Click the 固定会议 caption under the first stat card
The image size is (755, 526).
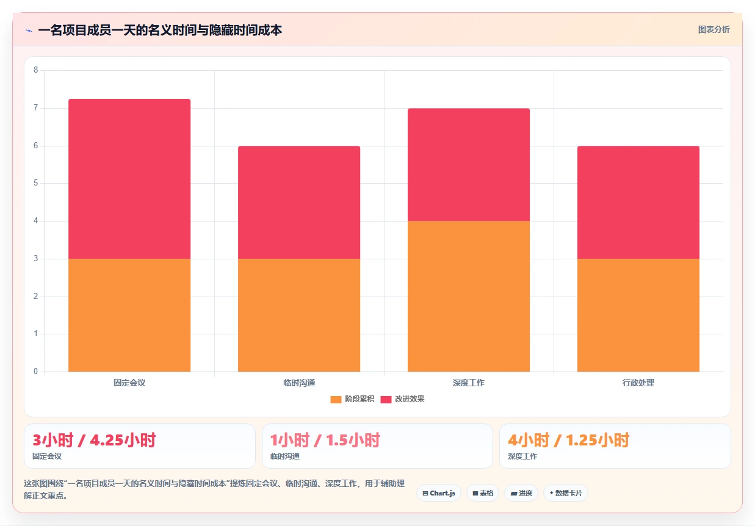(x=47, y=456)
